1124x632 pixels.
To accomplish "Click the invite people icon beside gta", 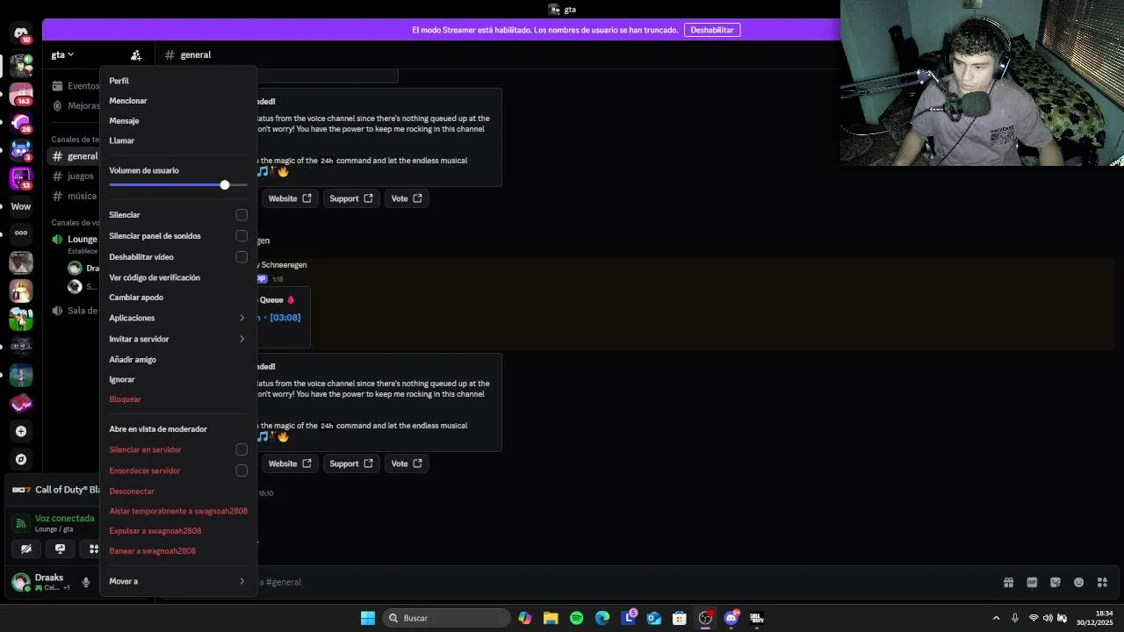I will click(x=136, y=54).
